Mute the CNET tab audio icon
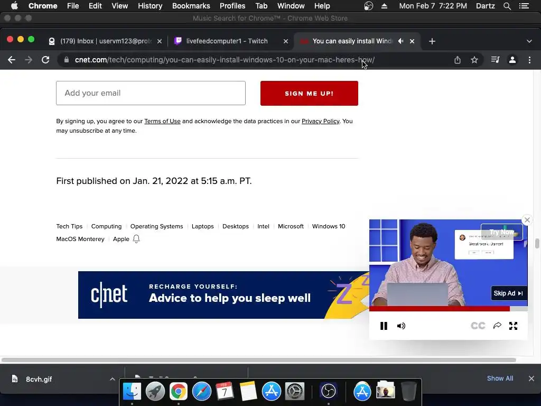 400,41
